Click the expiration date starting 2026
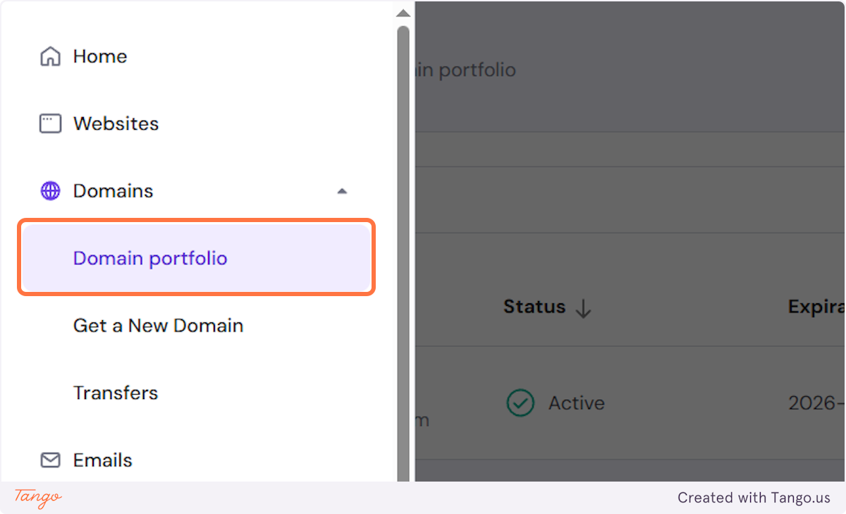The width and height of the screenshot is (846, 514). click(816, 403)
